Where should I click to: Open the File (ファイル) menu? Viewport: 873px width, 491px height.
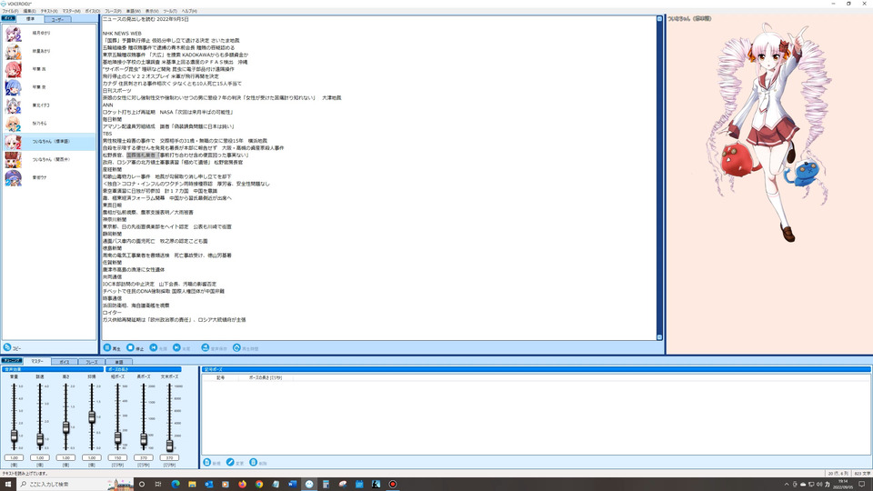click(10, 11)
